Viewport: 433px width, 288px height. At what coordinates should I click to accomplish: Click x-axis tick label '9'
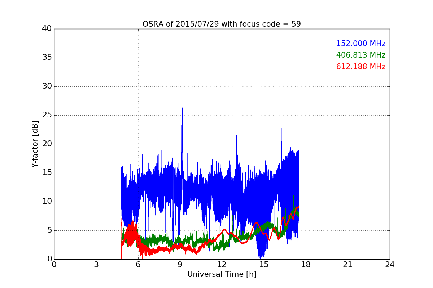180,265
